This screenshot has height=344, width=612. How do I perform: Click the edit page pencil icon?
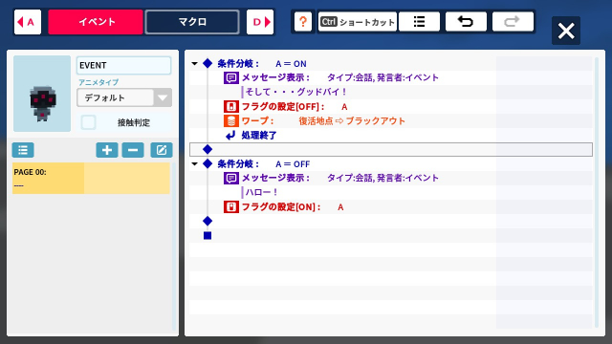coord(162,150)
